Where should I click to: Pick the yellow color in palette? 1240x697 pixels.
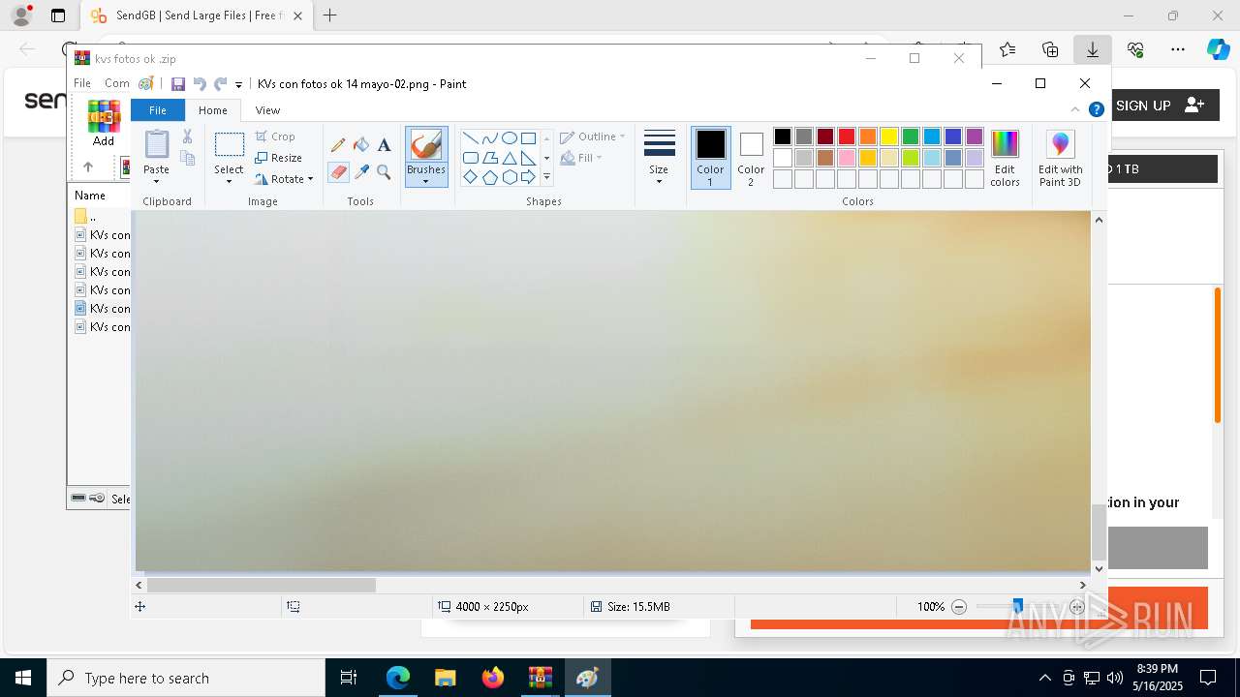889,136
